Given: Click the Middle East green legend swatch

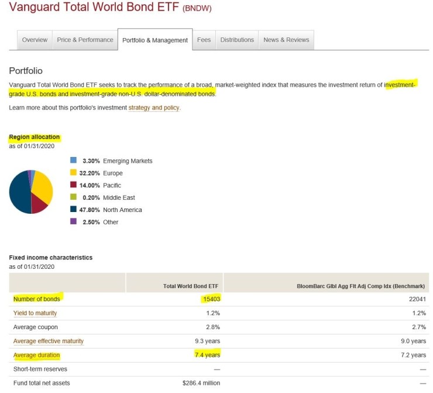Looking at the screenshot, I should point(73,197).
